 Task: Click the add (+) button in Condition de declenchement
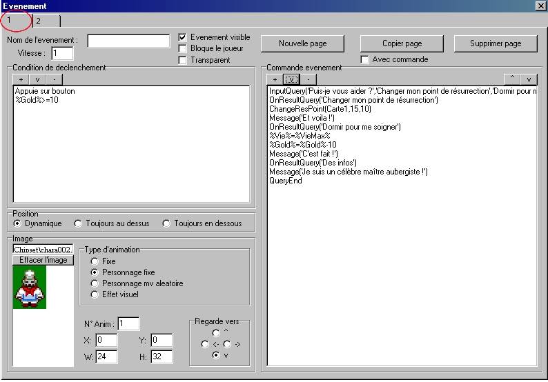pyautogui.click(x=21, y=79)
